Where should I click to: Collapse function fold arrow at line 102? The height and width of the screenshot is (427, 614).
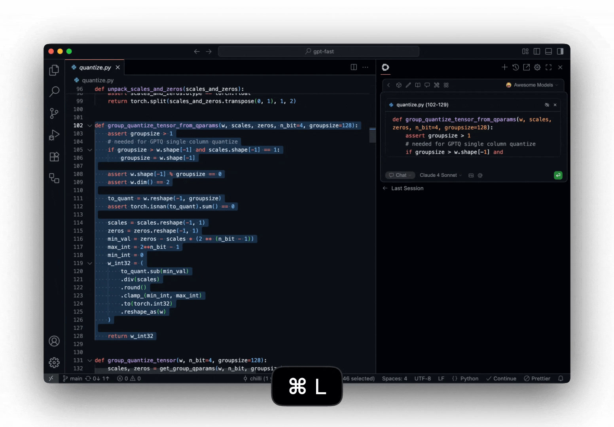click(x=90, y=126)
